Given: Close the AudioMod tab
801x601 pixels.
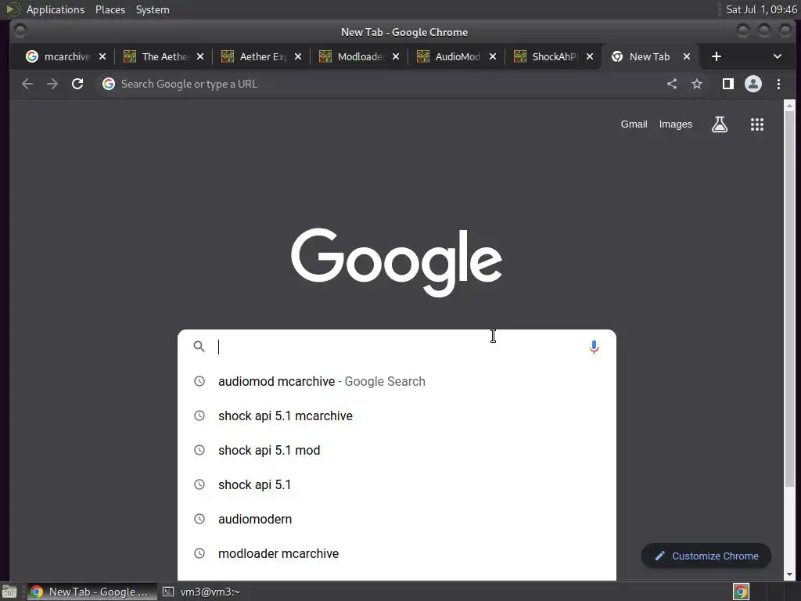Looking at the screenshot, I should pos(493,56).
